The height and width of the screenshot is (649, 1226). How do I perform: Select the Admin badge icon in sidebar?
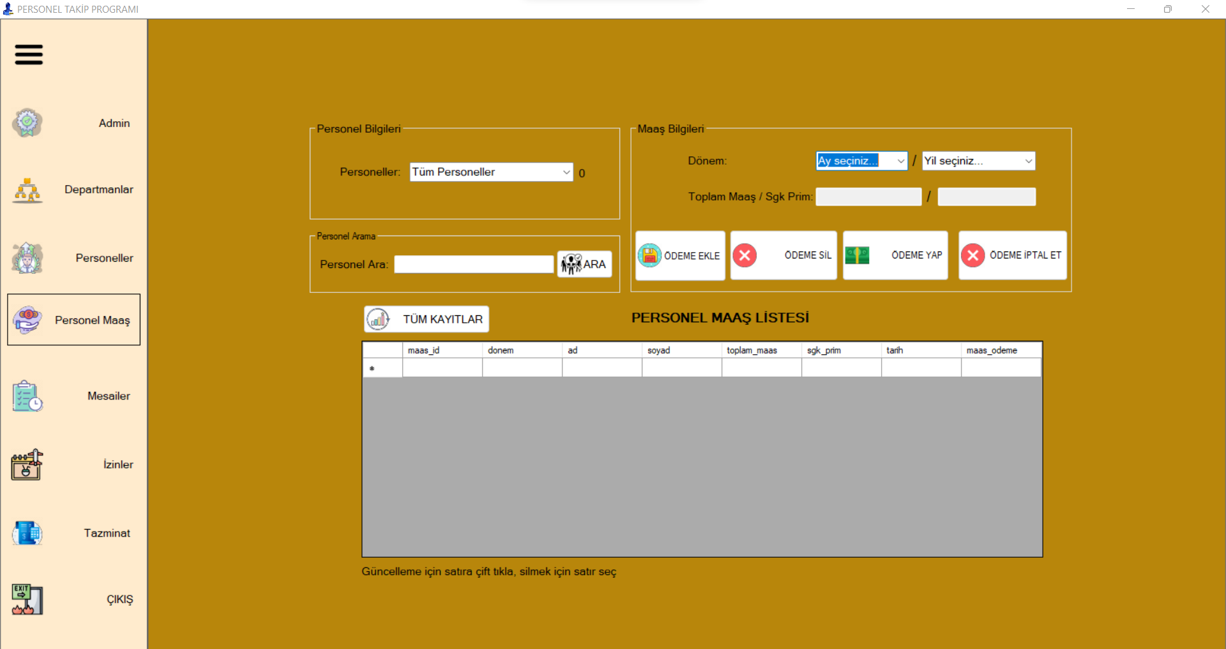click(26, 123)
